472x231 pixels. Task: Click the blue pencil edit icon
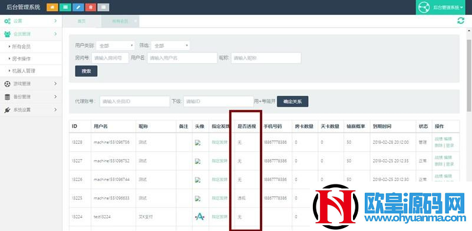(78, 7)
